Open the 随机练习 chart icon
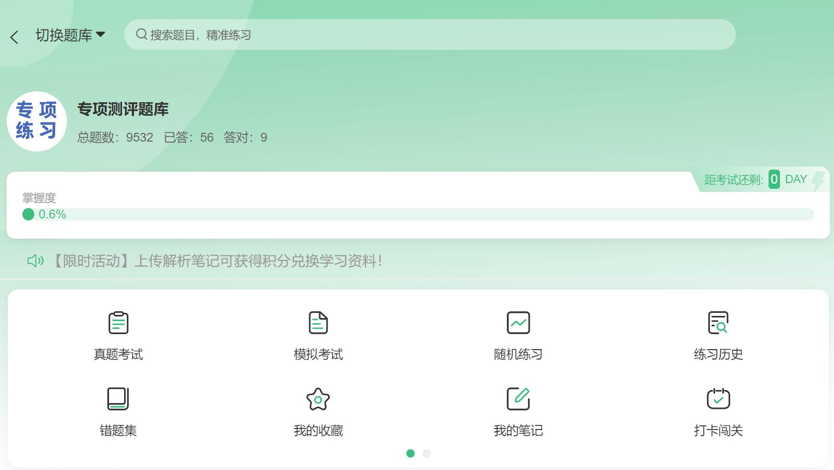 [x=518, y=323]
